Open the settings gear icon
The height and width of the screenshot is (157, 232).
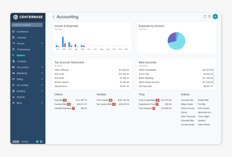(x=41, y=141)
